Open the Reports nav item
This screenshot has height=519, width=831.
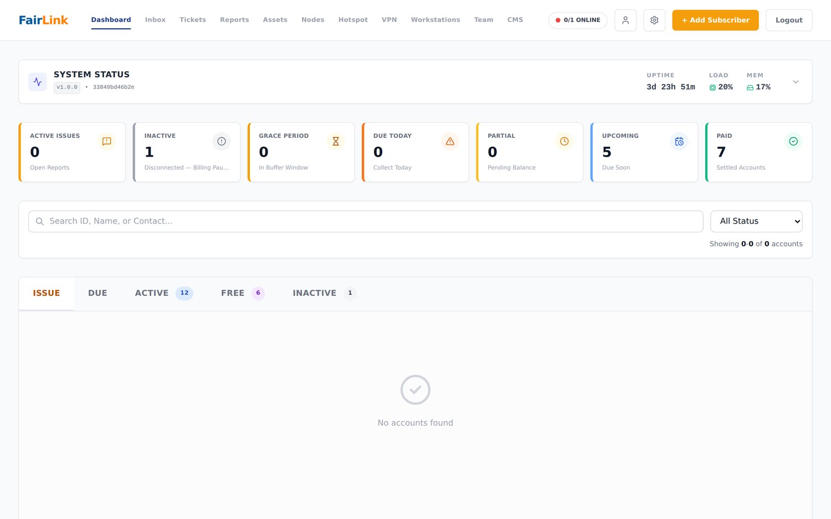click(234, 20)
